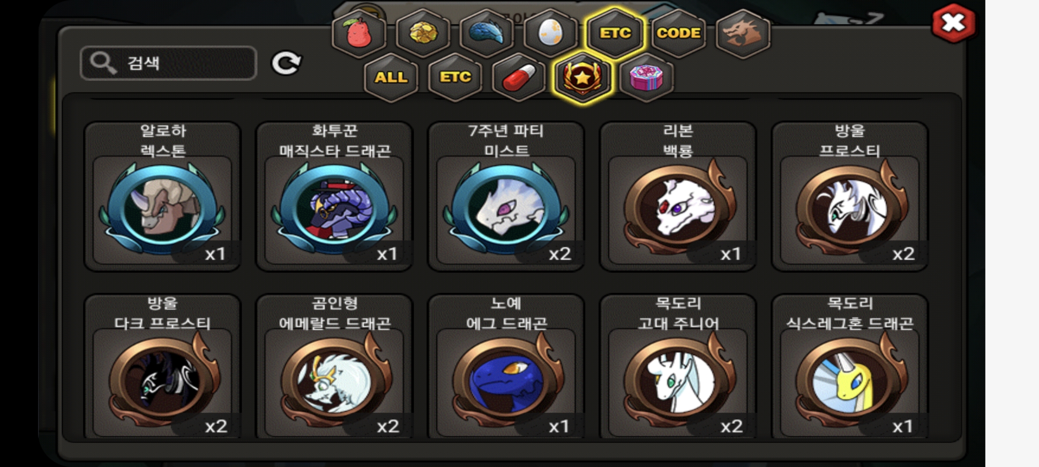This screenshot has width=1039, height=467.
Task: Select the red pill capsule filter
Action: [519, 78]
